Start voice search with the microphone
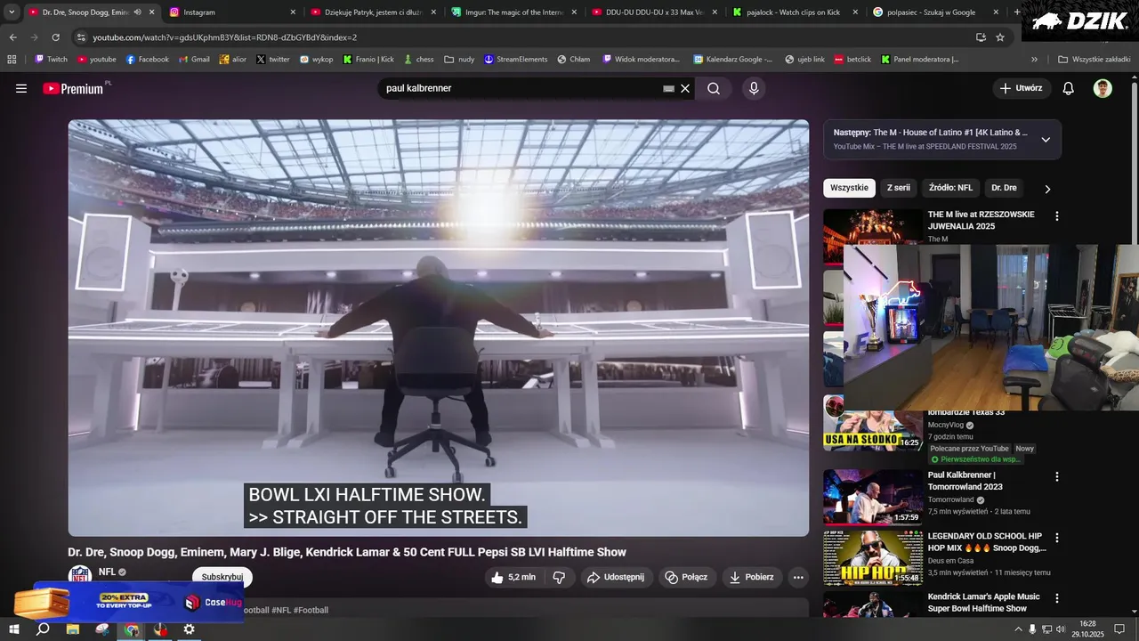 pyautogui.click(x=754, y=88)
